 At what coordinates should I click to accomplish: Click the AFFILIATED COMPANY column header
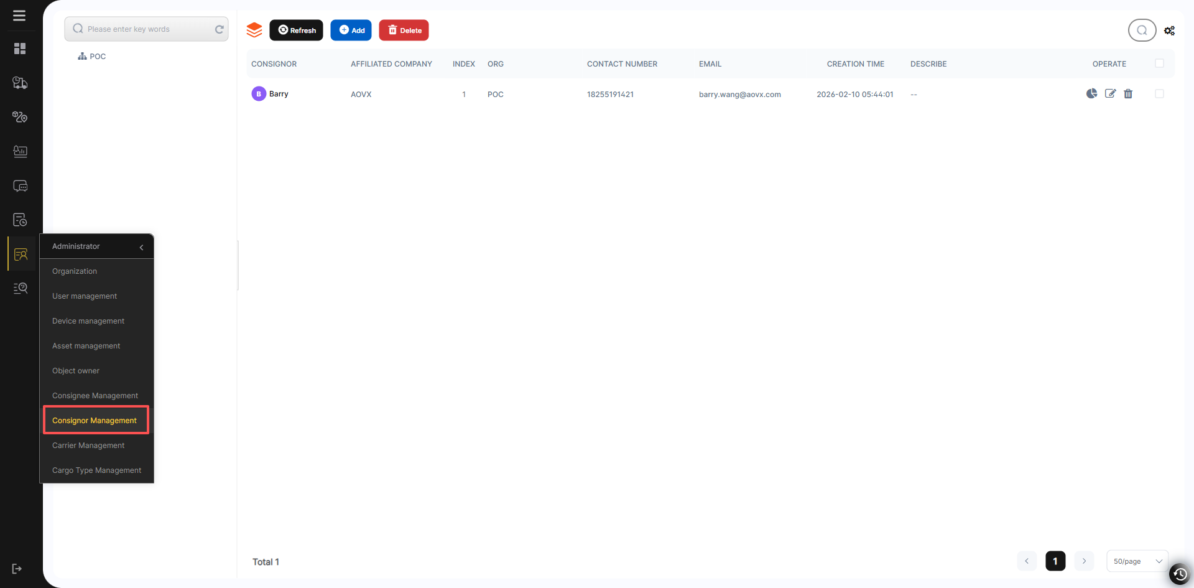click(x=391, y=64)
